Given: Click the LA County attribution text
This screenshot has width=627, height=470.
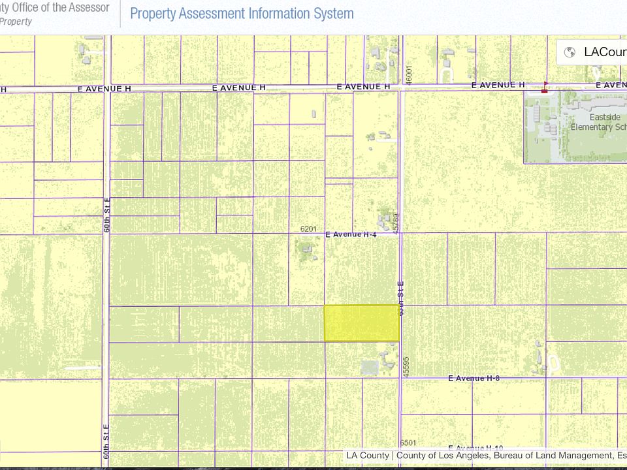Looking at the screenshot, I should [368, 455].
